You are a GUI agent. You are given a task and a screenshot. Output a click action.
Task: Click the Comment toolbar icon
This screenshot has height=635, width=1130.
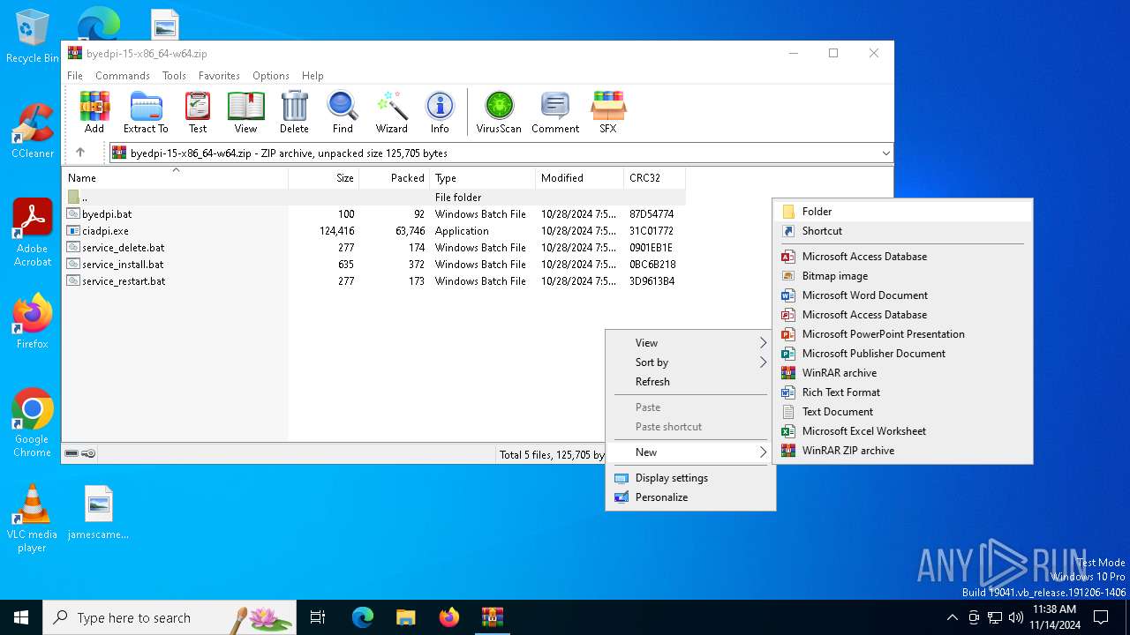point(555,112)
